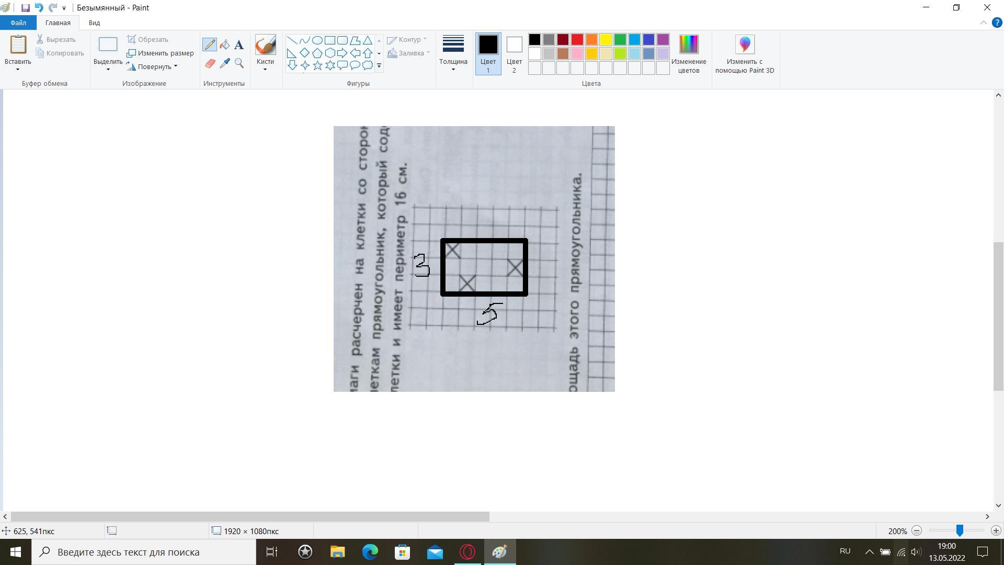Viewport: 1004px width, 565px height.
Task: Select the Eraser tool
Action: coord(210,63)
